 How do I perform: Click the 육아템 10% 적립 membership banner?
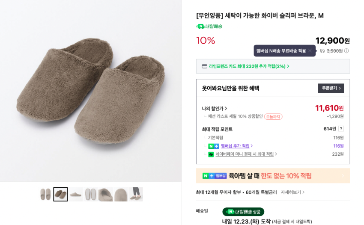pos(273,176)
